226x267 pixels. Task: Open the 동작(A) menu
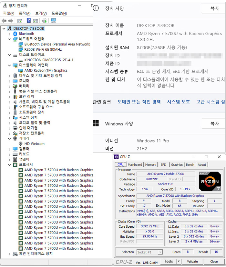[25, 13]
